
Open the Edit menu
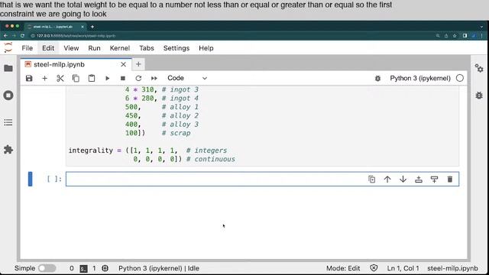pyautogui.click(x=48, y=48)
